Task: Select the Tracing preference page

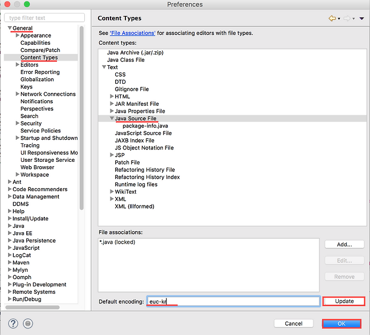Action: click(30, 145)
